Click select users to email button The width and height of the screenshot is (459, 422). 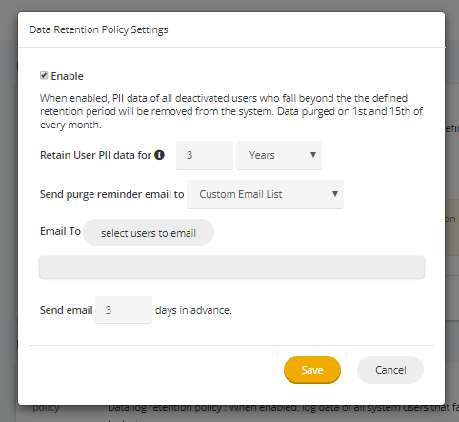[x=149, y=233]
